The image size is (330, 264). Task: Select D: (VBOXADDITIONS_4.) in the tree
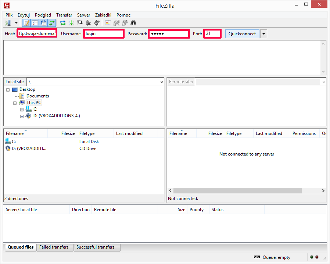[x=57, y=116]
